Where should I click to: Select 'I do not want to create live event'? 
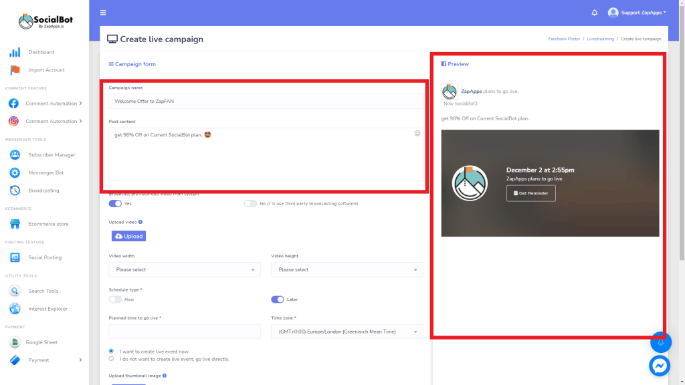tap(112, 359)
